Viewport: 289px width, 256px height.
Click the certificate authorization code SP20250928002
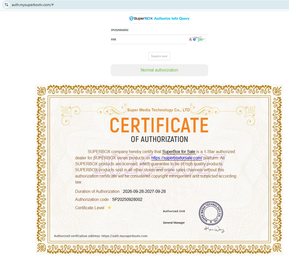point(127,199)
